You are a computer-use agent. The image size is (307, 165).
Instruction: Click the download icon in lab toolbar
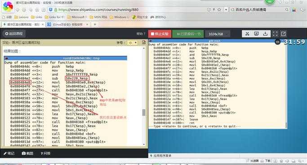coord(265,34)
